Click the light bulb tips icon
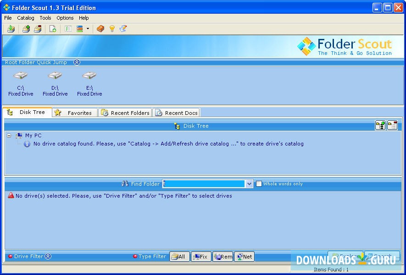The height and width of the screenshot is (275, 406). click(112, 29)
